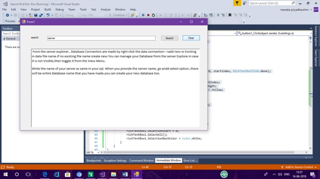Click the Cortana circle icon
This screenshot has width=320, height=179.
(x=17, y=174)
